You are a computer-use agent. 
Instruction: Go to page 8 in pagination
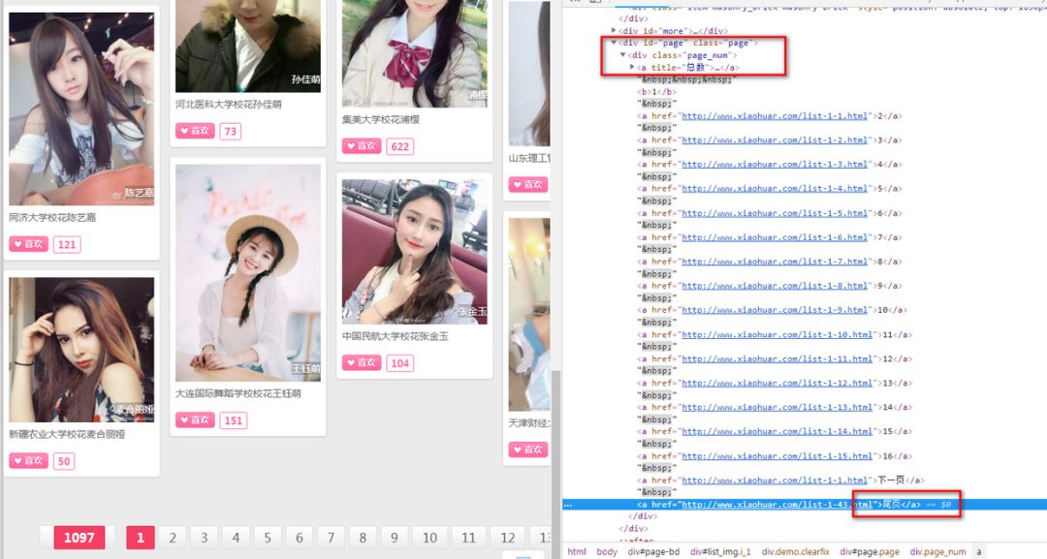(x=363, y=538)
